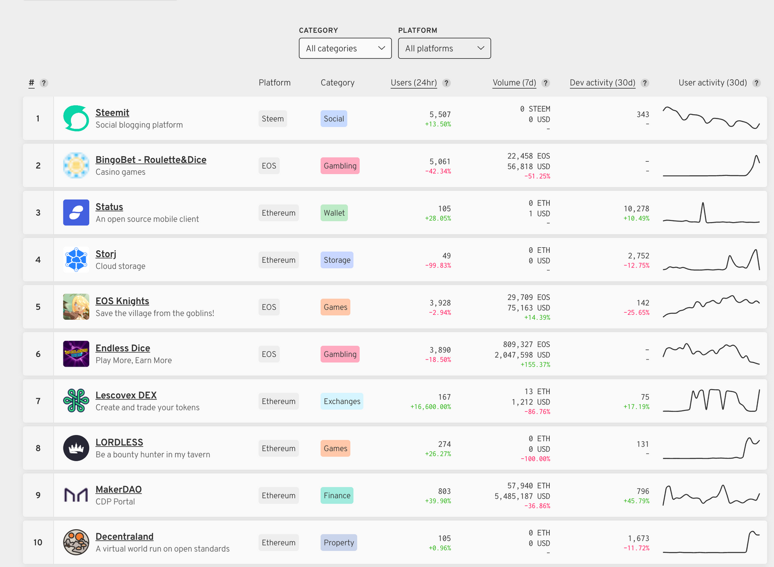Click the Steemit logo icon
Image resolution: width=774 pixels, height=567 pixels.
click(x=76, y=118)
